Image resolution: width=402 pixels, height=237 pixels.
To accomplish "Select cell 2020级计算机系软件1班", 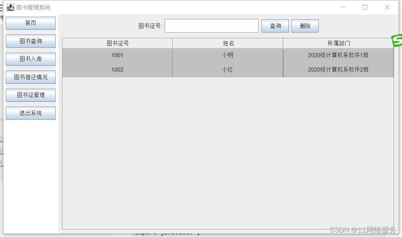I will coord(338,55).
